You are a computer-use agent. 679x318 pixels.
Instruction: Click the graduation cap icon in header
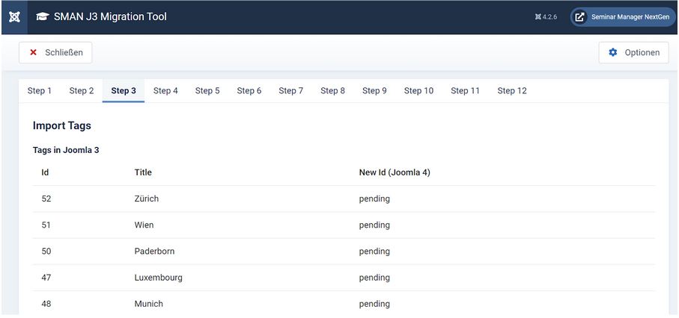tap(43, 17)
